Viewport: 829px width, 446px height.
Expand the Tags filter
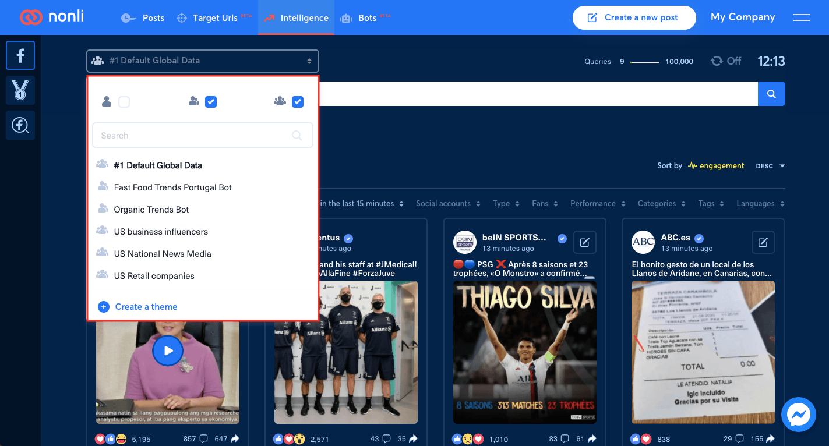pyautogui.click(x=711, y=204)
